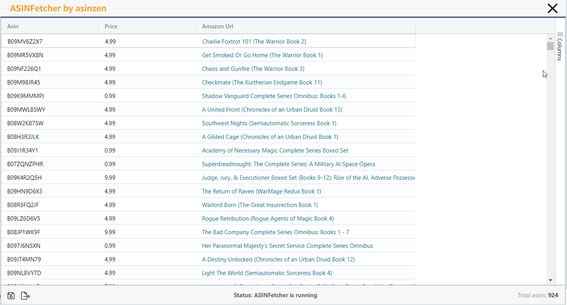Select ASIN cell B09K4R2Q5H
This screenshot has height=305, width=567.
[24, 178]
